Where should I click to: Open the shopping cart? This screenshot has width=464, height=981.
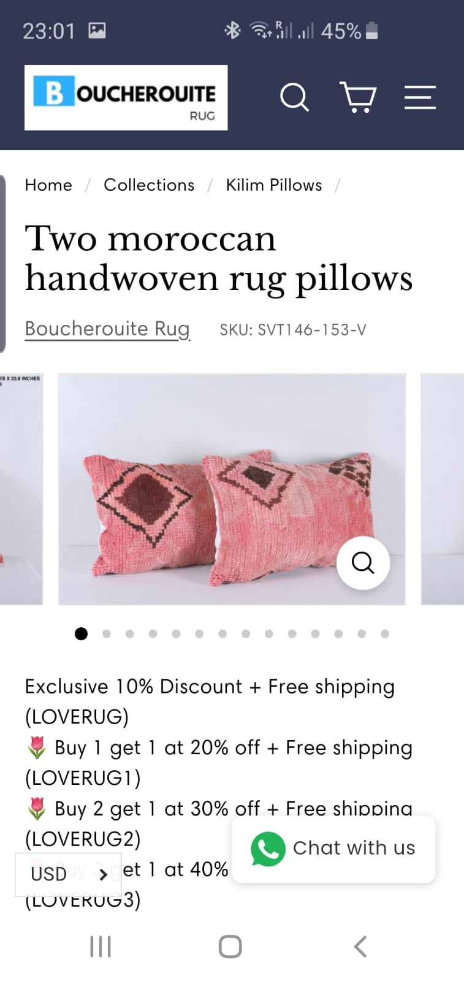[358, 97]
